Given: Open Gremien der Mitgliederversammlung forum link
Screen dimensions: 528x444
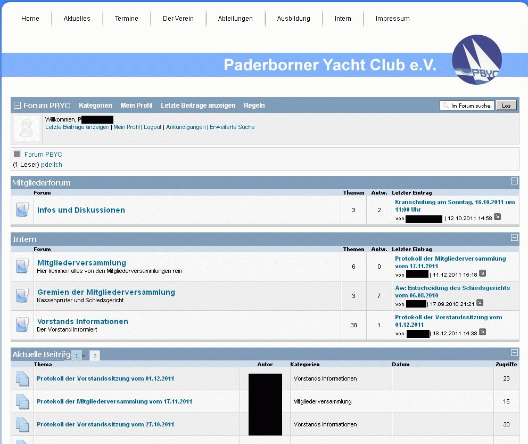Looking at the screenshot, I should pos(106,292).
